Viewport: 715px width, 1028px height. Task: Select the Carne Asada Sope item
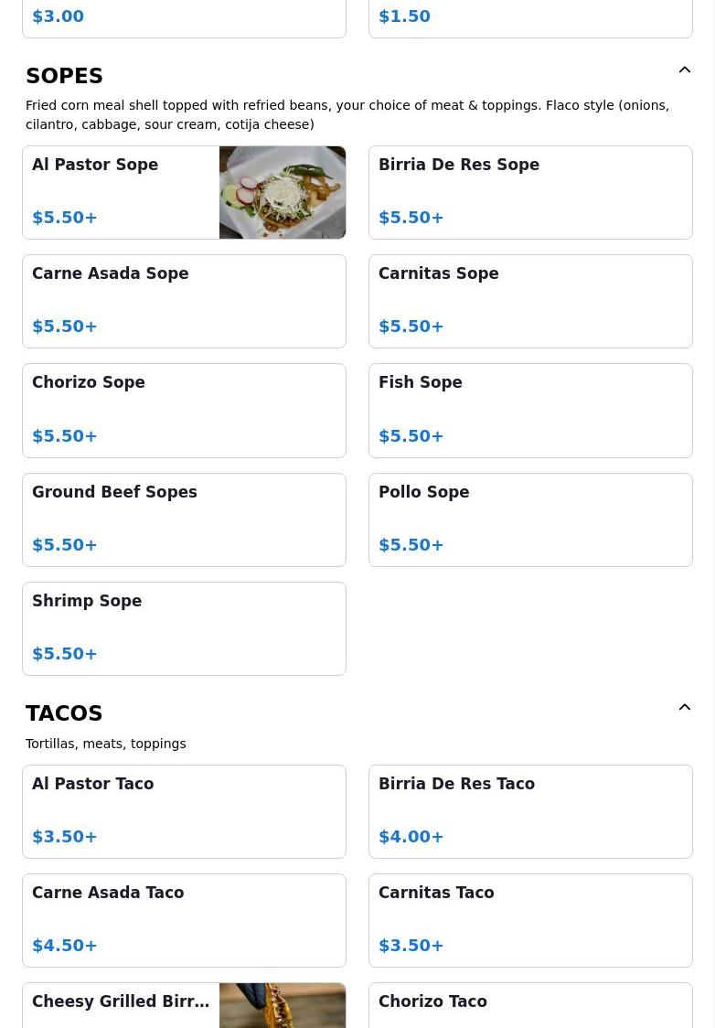(184, 301)
